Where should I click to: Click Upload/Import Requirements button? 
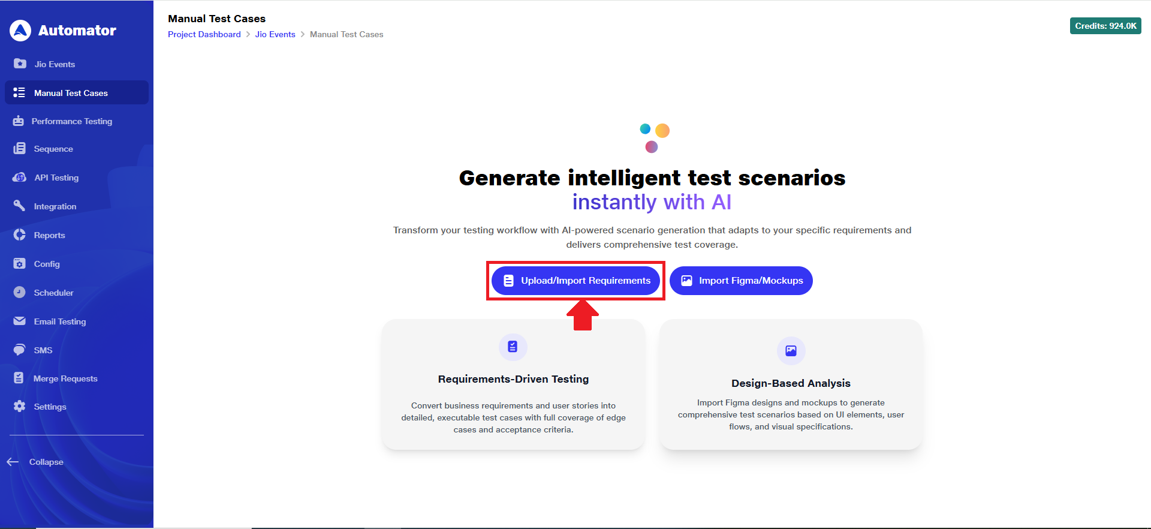click(x=575, y=281)
